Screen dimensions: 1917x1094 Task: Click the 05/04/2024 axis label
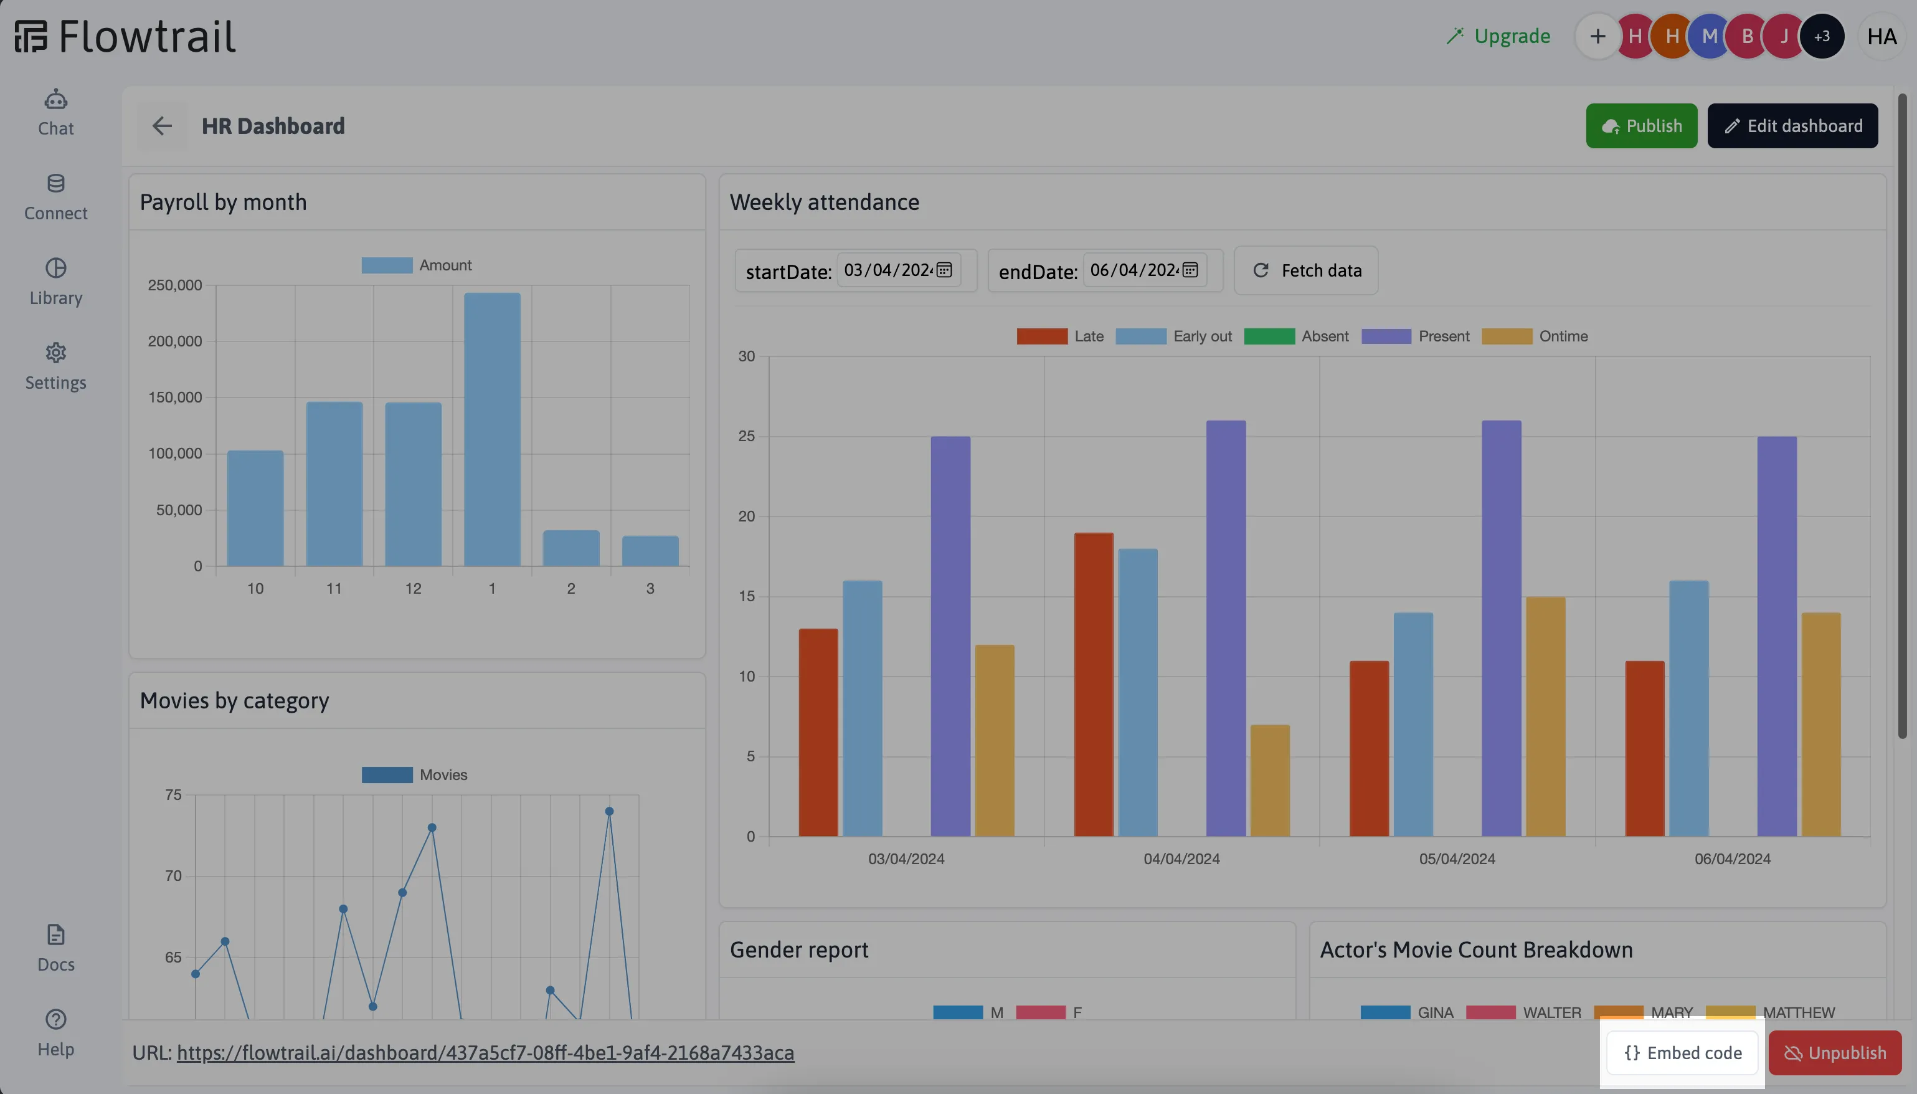point(1457,859)
